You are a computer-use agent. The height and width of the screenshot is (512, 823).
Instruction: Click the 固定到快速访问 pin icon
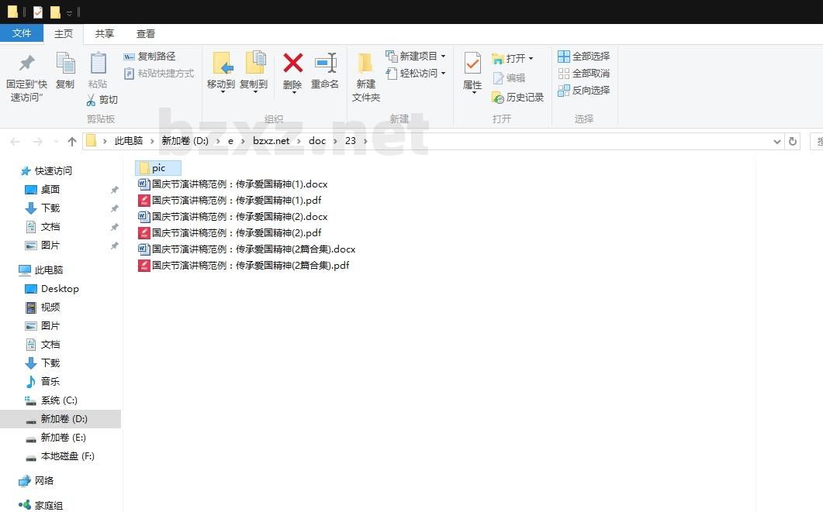click(x=27, y=64)
